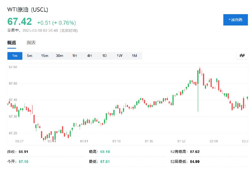Screen dimensions: 252x174
Task: Click the 今开 value 67.10
Action: click(x=23, y=162)
